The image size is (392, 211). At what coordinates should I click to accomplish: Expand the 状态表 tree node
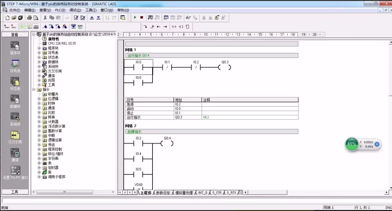[x=39, y=57]
